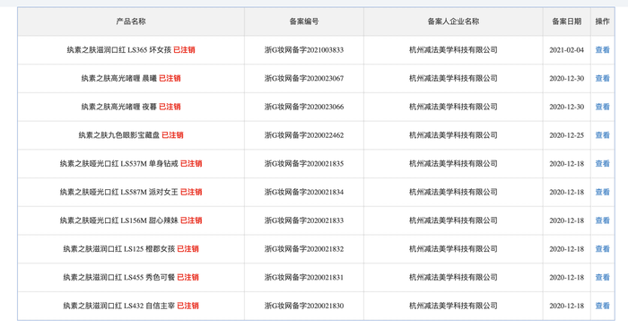The height and width of the screenshot is (328, 628).
Task: Click the 备案编号 column header
Action: tap(304, 22)
